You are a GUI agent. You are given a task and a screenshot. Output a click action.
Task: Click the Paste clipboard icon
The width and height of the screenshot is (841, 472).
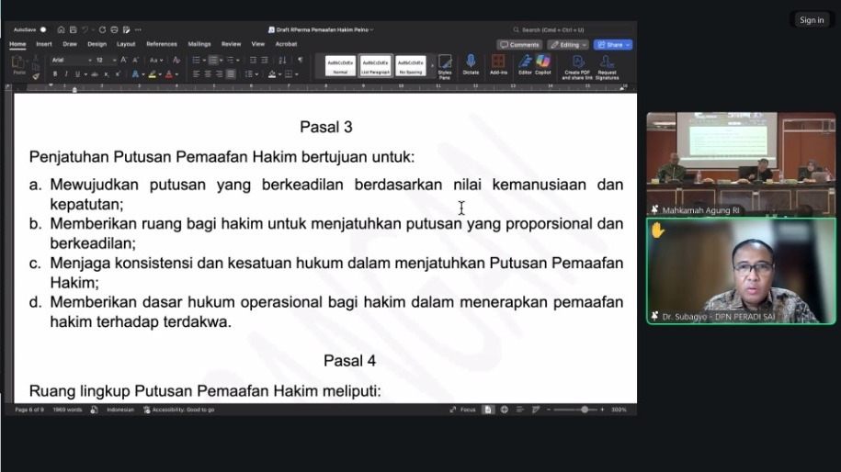pos(18,62)
